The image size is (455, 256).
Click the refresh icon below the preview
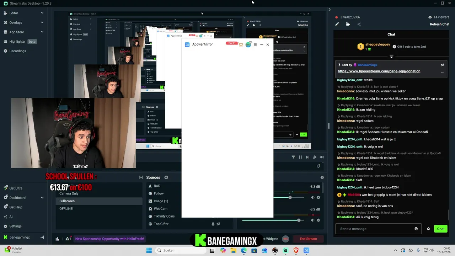pyautogui.click(x=318, y=166)
